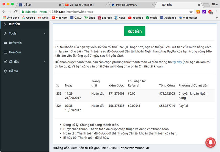Select the Rút tiền sidebar item
The image size is (220, 152).
14,24
